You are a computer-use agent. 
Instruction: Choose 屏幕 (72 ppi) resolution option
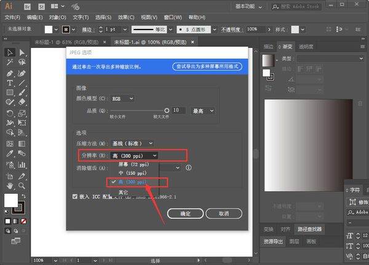pyautogui.click(x=130, y=165)
